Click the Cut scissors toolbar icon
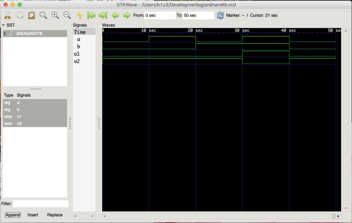The width and height of the screenshot is (352, 223). pos(8,15)
